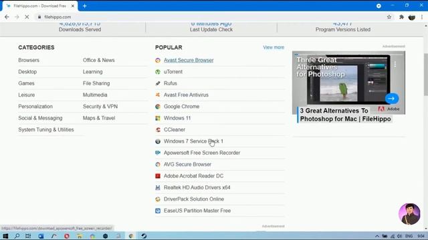This screenshot has height=240, width=428.
Task: Click the Apowersoft Screen Recorder icon
Action: (158, 153)
